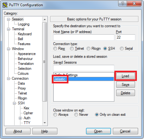Image resolution: width=144 pixels, height=139 pixels.
Task: Collapse the Terminal tree node
Action: click(x=8, y=29)
